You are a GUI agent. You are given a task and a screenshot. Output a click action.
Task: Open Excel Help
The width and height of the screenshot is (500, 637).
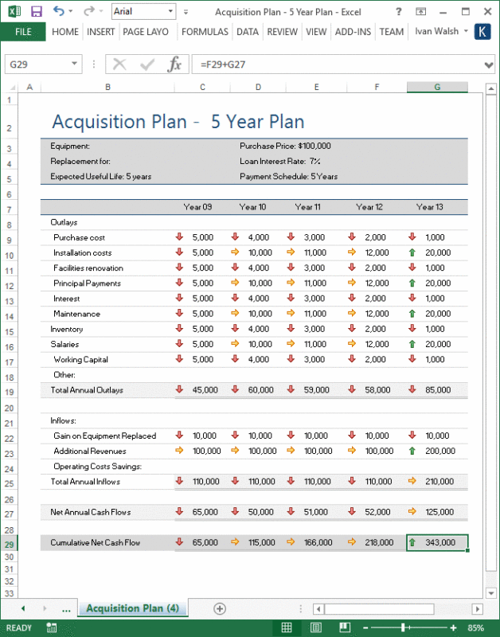point(397,11)
